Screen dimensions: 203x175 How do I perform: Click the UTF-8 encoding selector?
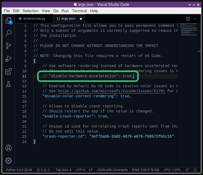tap(80, 170)
